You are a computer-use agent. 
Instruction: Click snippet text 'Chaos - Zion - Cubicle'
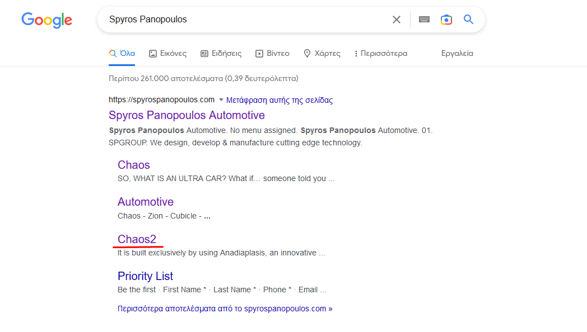point(157,216)
